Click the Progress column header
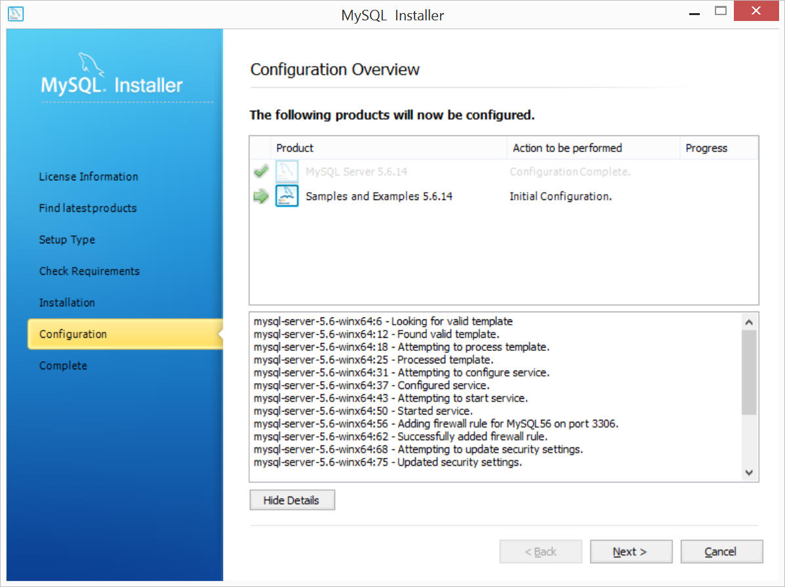Viewport: 785px width, 587px height. point(719,148)
